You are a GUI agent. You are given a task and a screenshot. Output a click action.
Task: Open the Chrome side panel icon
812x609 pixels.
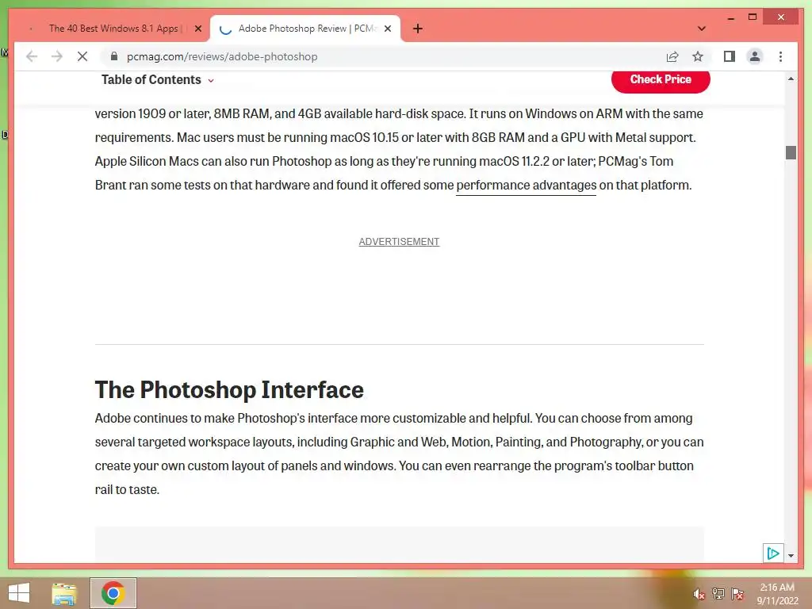[730, 56]
